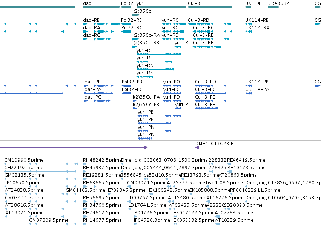Click the l(2)35Cc gene label
Image resolution: width=321 pixels, height=226 pixels.
pos(141,11)
